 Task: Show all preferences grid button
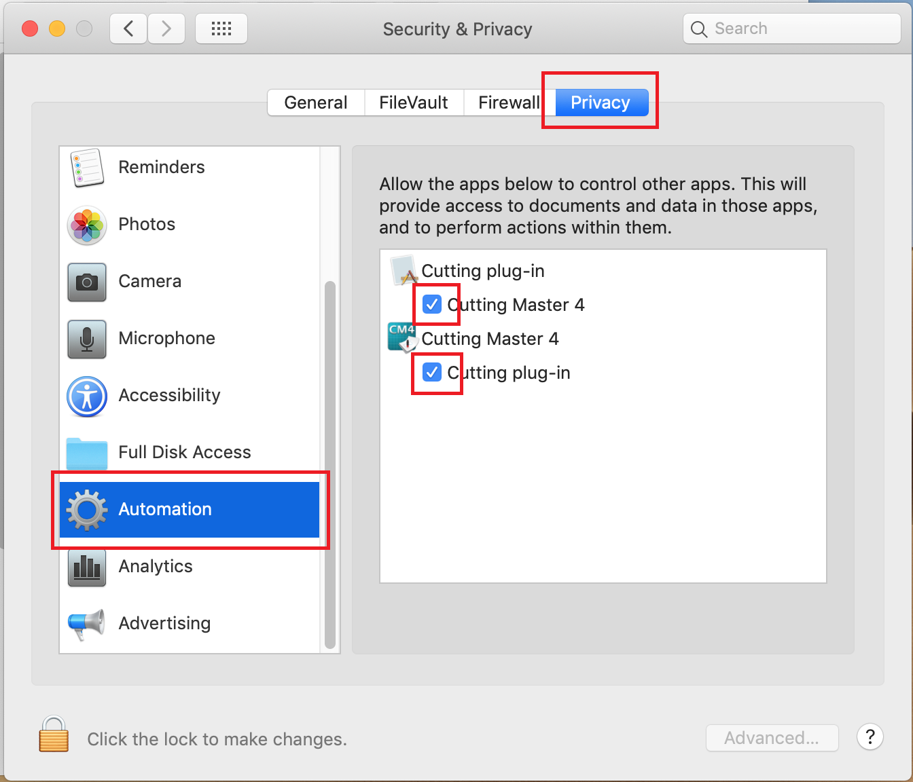[221, 29]
